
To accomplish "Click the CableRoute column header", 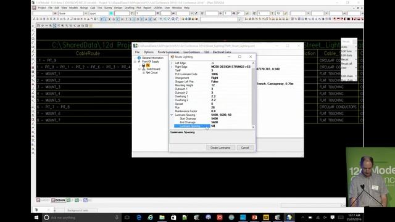I will click(88, 54).
